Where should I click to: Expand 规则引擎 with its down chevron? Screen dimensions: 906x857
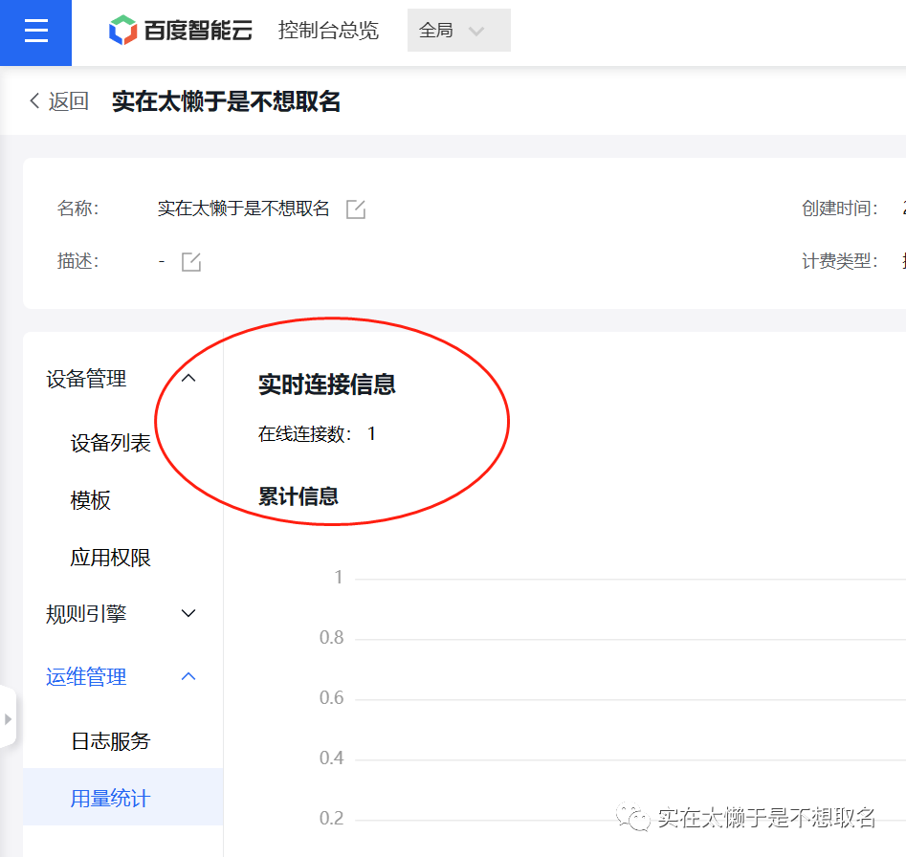(188, 614)
